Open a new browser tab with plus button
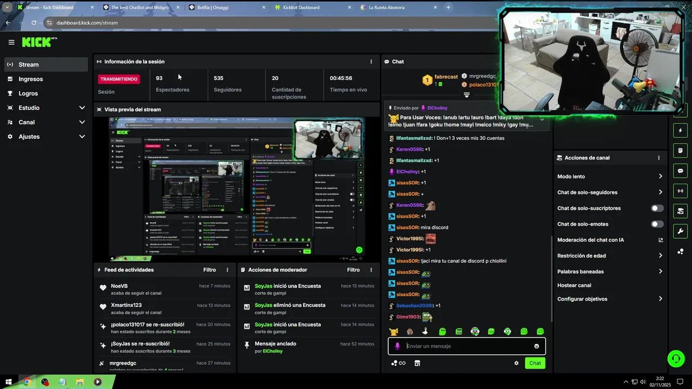Viewport: 692px width, 389px height. coord(448,8)
